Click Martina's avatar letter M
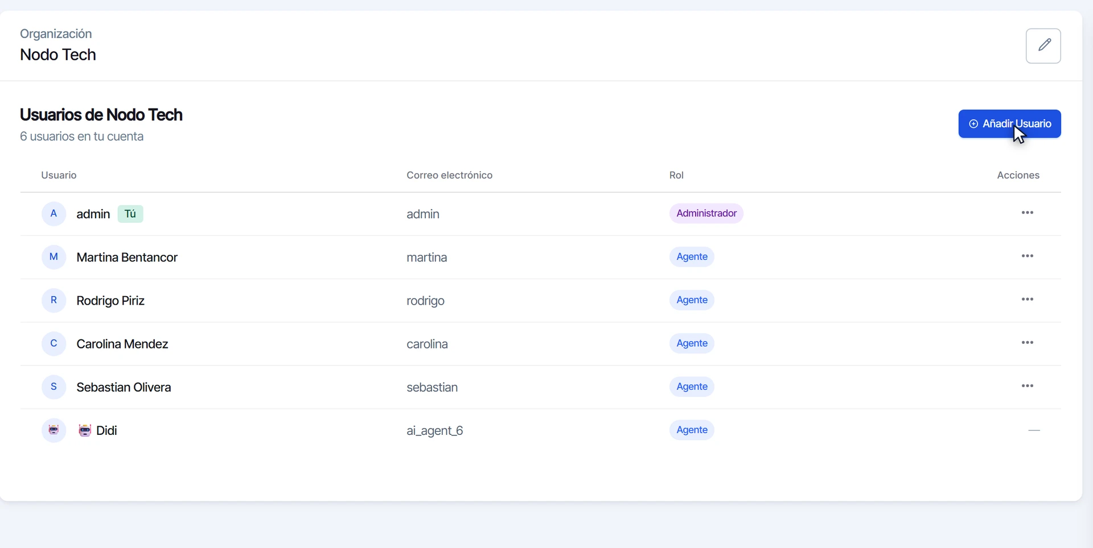The width and height of the screenshot is (1093, 548). click(x=54, y=257)
